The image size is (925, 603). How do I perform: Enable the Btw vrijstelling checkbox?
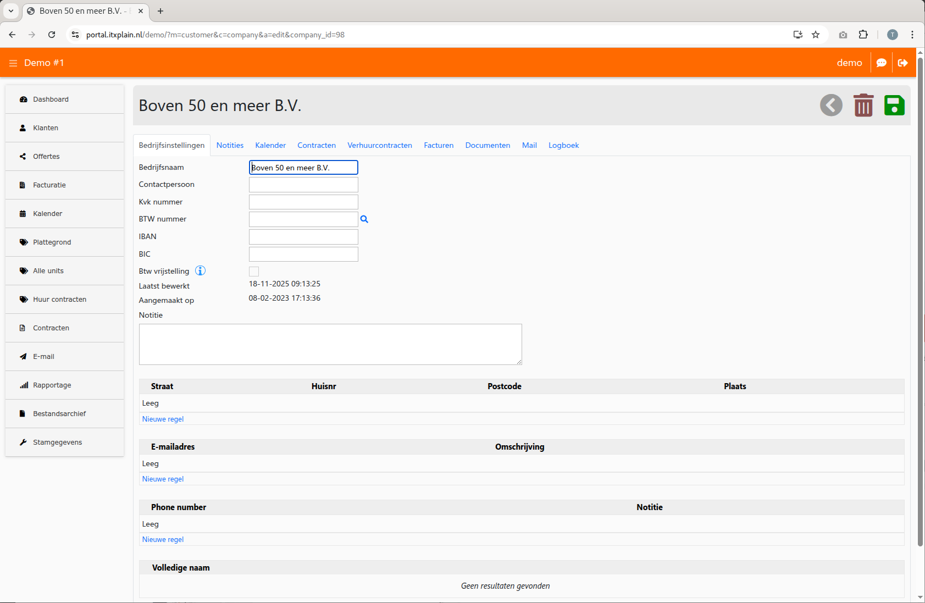pyautogui.click(x=254, y=272)
